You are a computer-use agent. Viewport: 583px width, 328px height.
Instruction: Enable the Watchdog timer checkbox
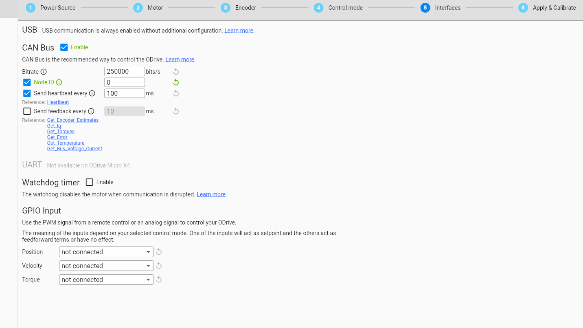click(x=90, y=182)
